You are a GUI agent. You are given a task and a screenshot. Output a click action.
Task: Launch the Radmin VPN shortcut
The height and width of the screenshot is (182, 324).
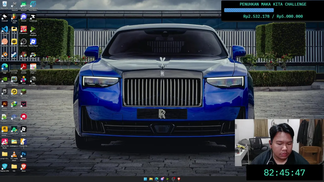click(x=5, y=168)
